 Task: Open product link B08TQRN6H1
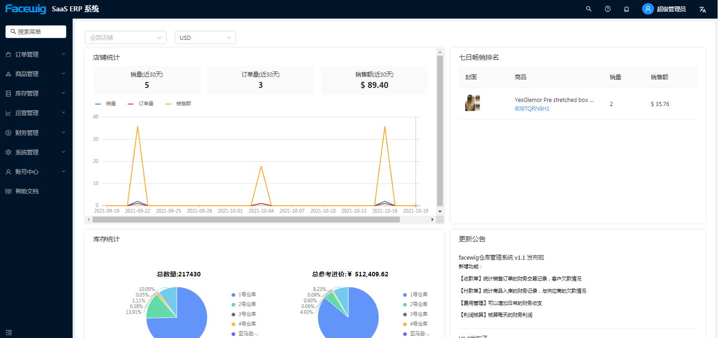[x=532, y=109]
